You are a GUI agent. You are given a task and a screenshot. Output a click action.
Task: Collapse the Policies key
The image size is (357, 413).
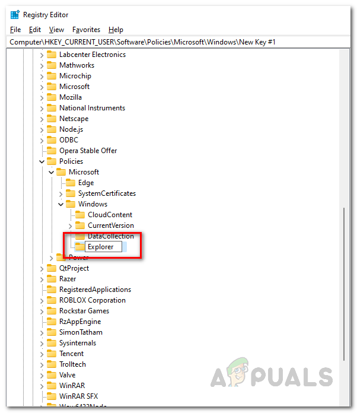point(42,161)
